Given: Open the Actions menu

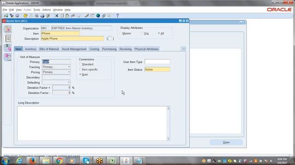Looking at the screenshot, I should 46,10.
